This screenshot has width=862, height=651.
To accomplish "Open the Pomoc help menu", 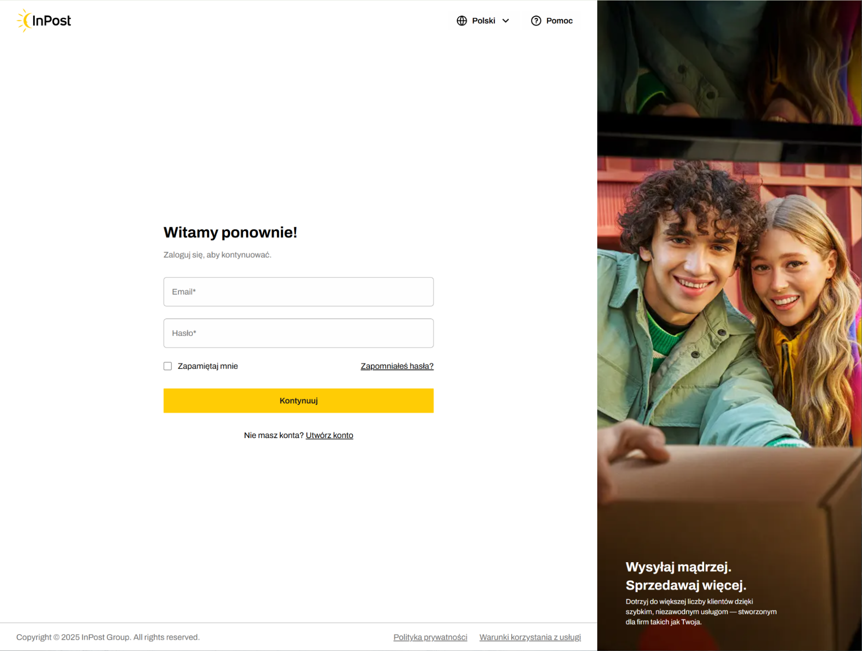I will point(552,21).
